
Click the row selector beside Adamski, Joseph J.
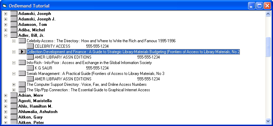point(14,19)
